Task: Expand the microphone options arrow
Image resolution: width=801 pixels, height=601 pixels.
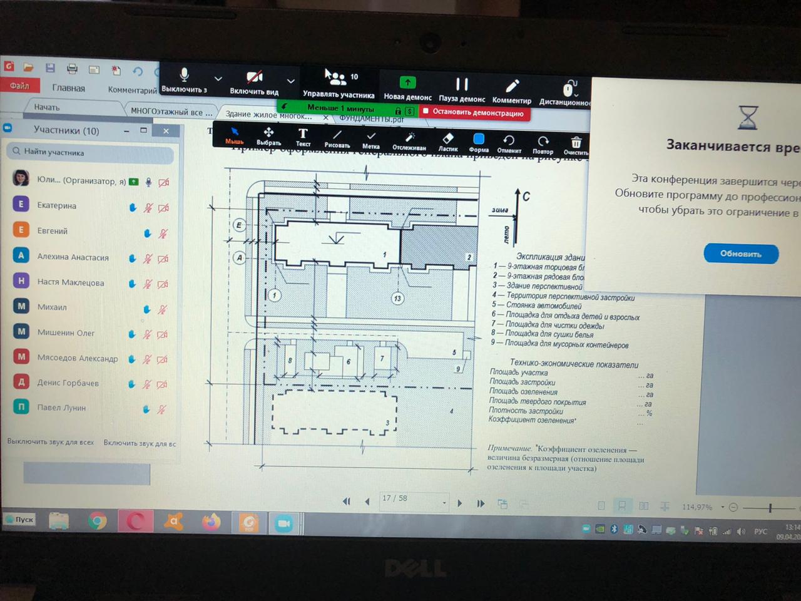Action: point(218,79)
